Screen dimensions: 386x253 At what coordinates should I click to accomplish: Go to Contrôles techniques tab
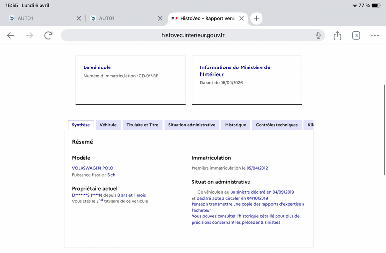click(276, 125)
